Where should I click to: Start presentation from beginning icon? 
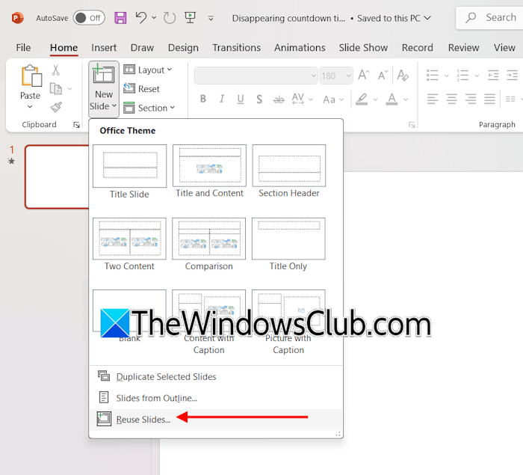click(191, 17)
